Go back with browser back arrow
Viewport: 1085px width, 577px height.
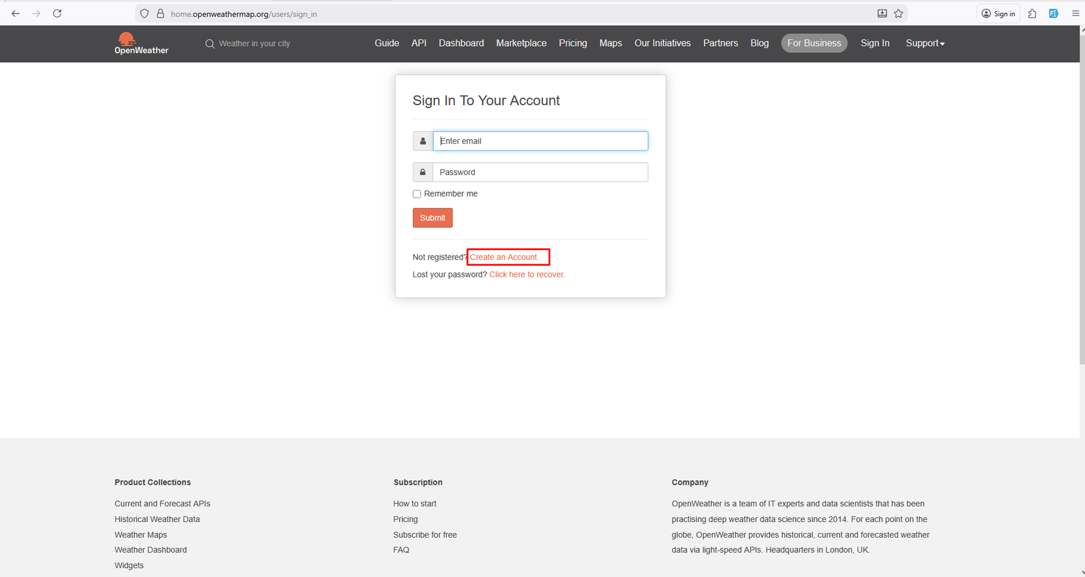16,14
